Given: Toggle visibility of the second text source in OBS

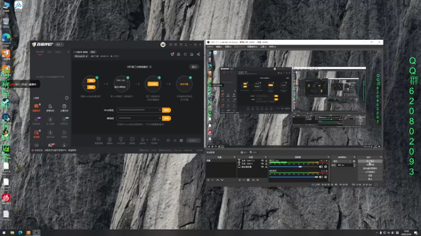Looking at the screenshot, I should point(262,164).
